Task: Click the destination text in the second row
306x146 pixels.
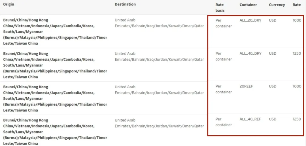Action: [x=159, y=56]
